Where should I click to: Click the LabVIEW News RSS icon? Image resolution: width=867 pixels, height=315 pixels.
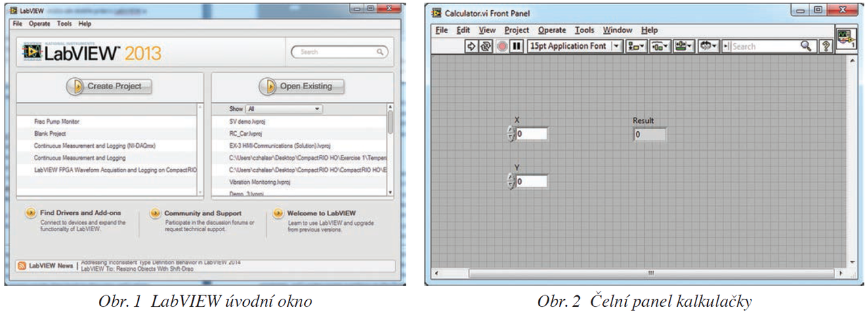[x=22, y=266]
